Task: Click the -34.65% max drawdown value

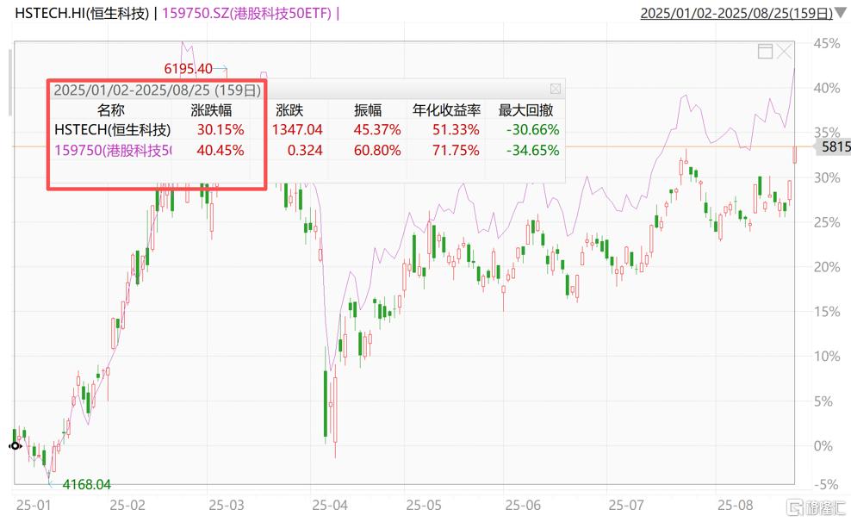Action: point(532,150)
